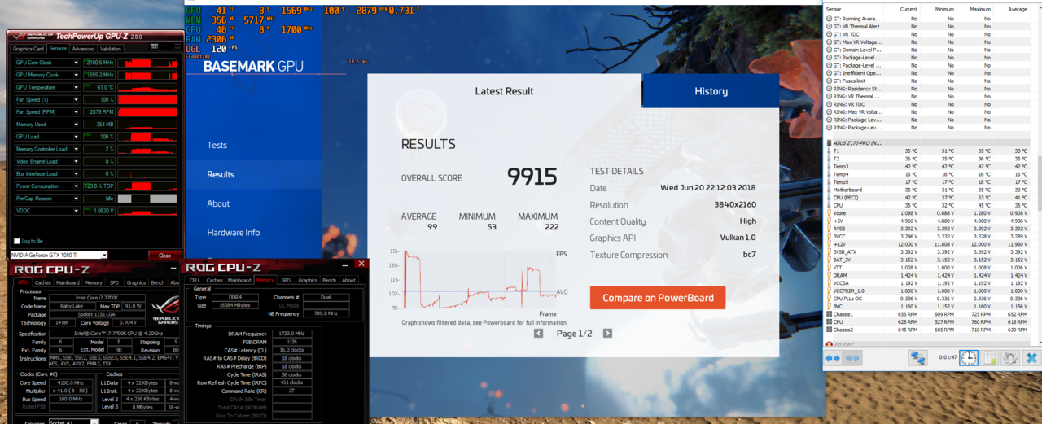Open About in Basemark sidebar
The height and width of the screenshot is (424, 1042).
218,203
